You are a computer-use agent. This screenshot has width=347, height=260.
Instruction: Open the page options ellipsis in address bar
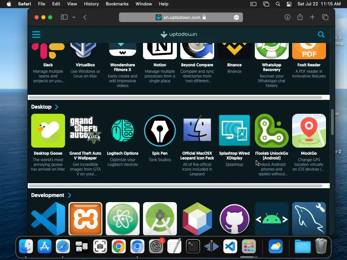click(236, 18)
